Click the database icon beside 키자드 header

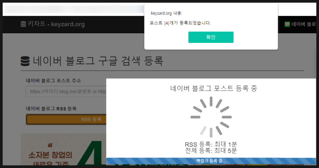click(x=23, y=24)
